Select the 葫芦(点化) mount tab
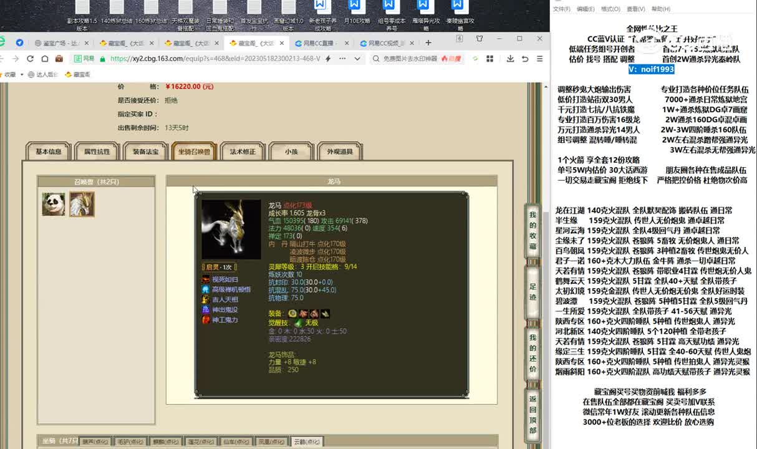The width and height of the screenshot is (757, 449). (x=96, y=442)
